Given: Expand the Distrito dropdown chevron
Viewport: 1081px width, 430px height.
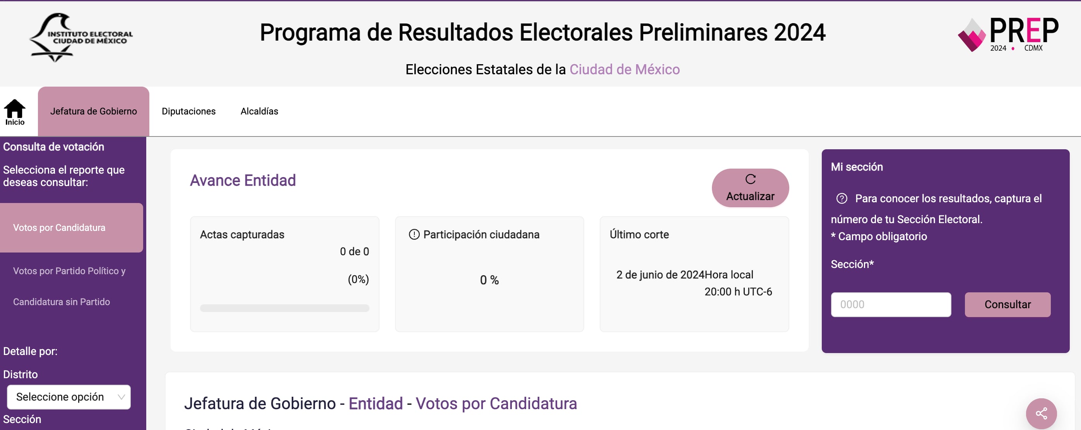Looking at the screenshot, I should point(121,397).
